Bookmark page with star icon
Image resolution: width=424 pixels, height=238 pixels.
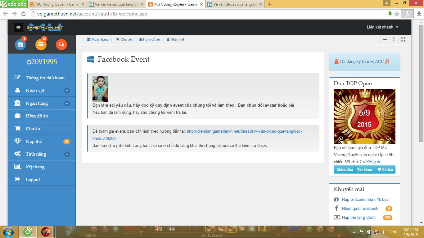pos(397,14)
